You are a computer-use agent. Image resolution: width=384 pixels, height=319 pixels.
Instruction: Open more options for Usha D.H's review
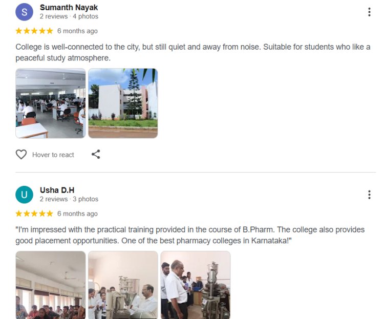point(369,195)
